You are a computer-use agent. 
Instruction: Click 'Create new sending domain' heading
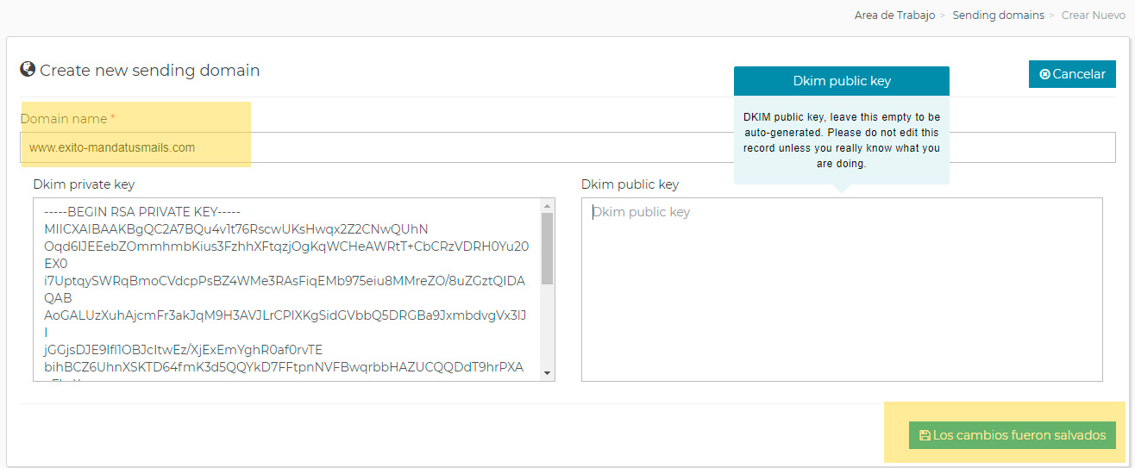click(x=150, y=71)
